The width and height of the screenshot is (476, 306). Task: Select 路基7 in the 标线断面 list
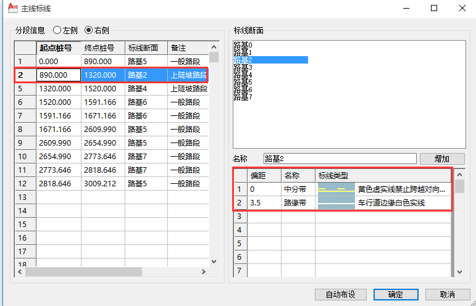pyautogui.click(x=243, y=97)
